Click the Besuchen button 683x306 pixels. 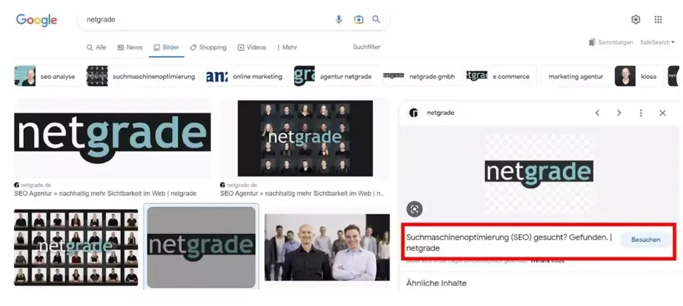point(645,241)
